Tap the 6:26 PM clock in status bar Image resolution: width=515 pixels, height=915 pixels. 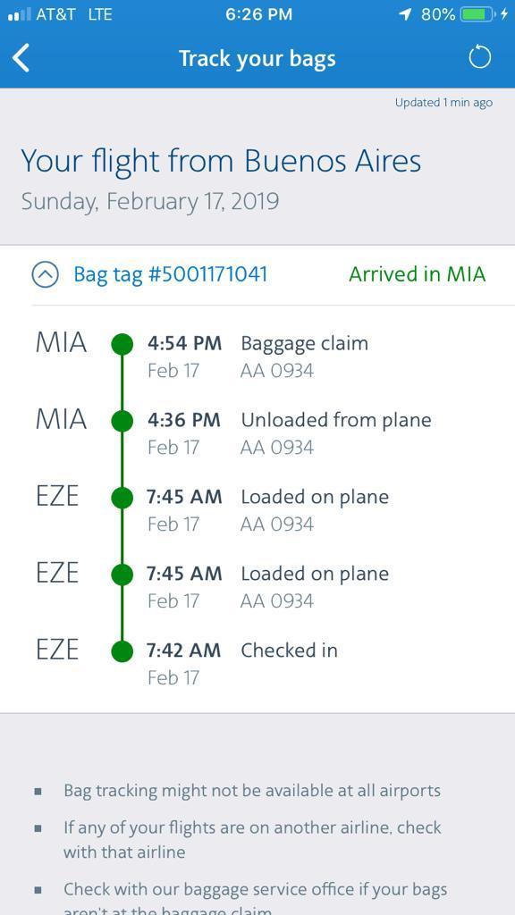point(258,14)
